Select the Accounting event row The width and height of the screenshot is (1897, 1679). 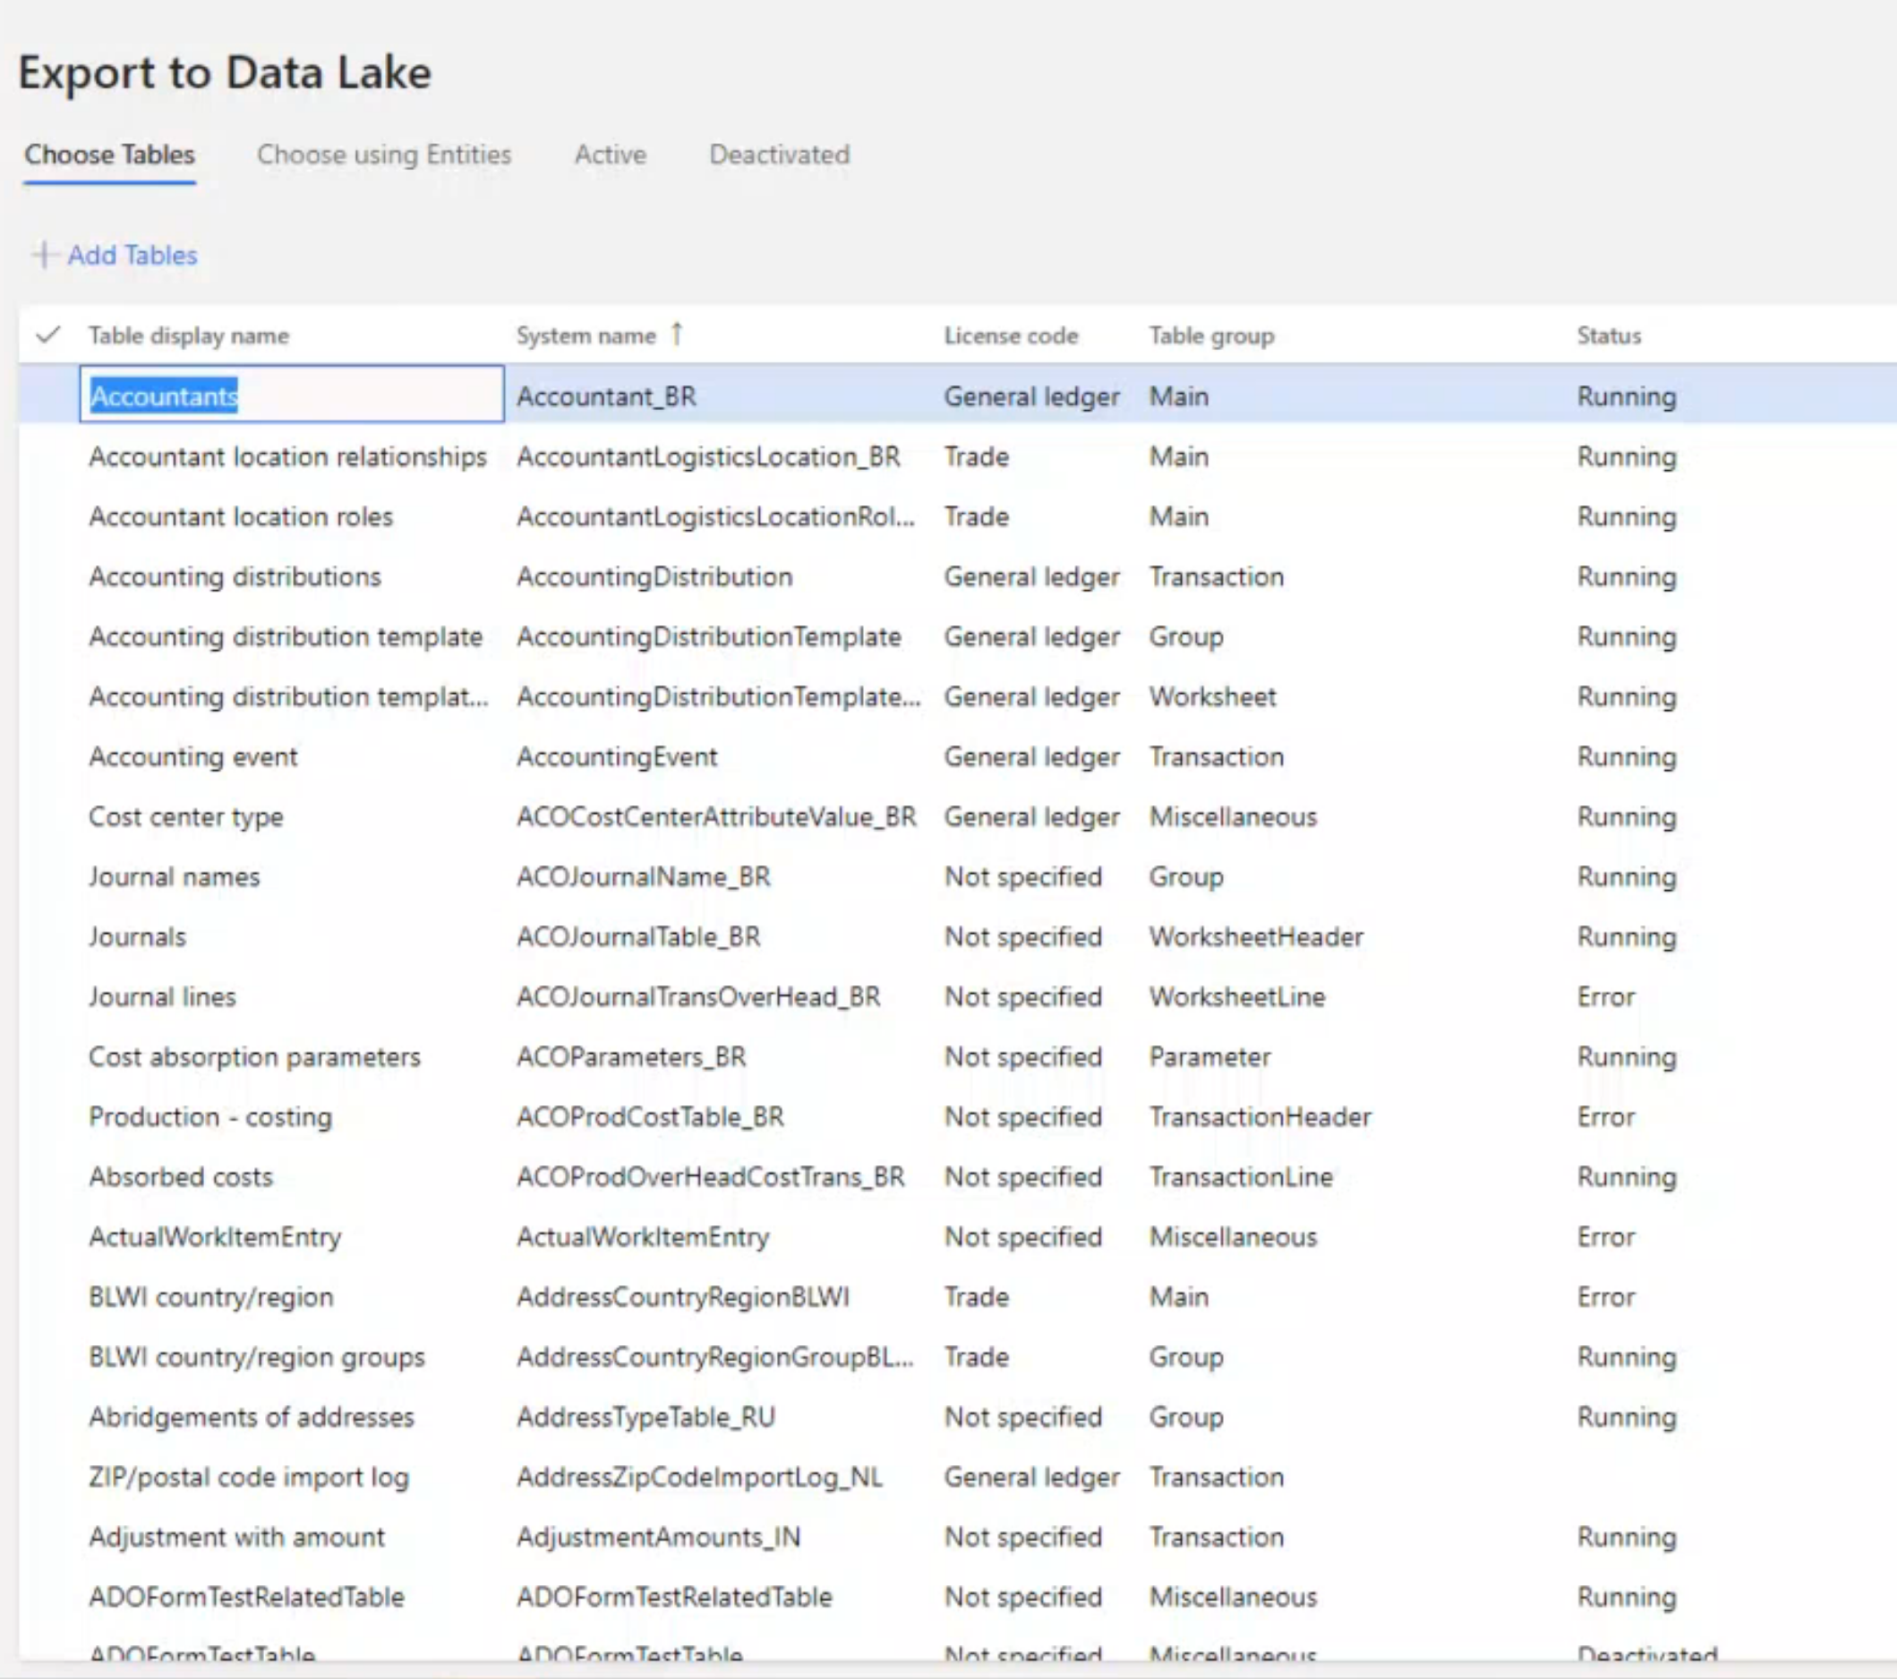(x=193, y=757)
